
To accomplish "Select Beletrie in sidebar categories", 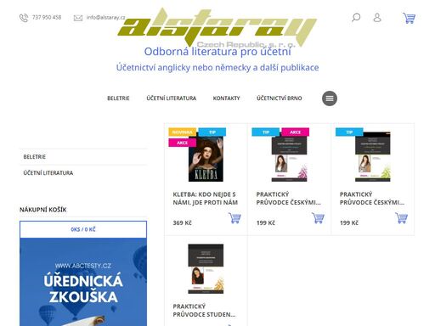I will 83,157.
